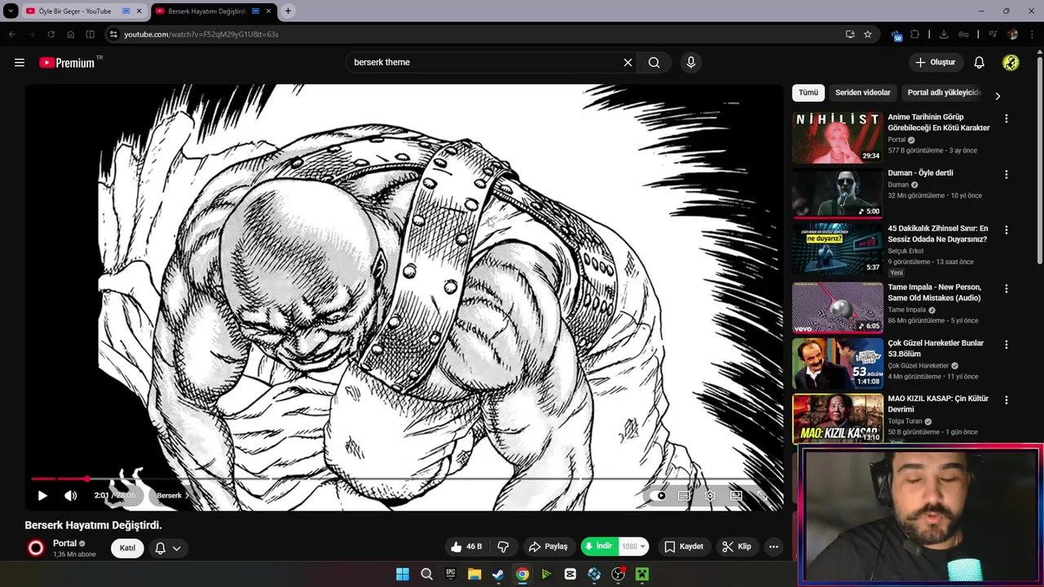
Task: Join the channel with Katıl button
Action: point(127,548)
